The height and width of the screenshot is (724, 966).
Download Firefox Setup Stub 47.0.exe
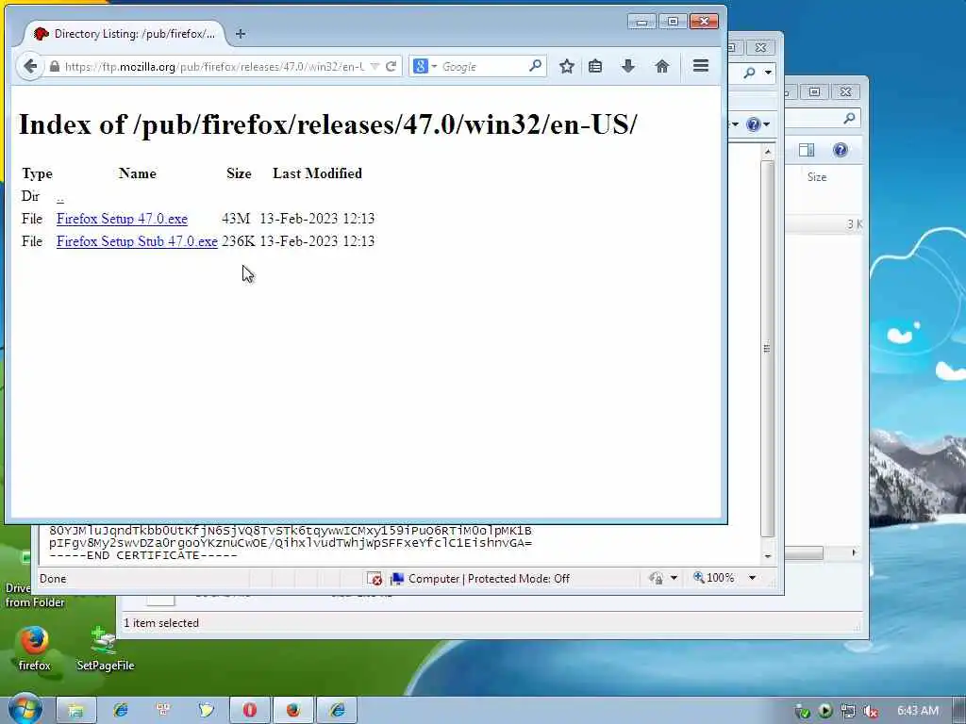pos(137,241)
